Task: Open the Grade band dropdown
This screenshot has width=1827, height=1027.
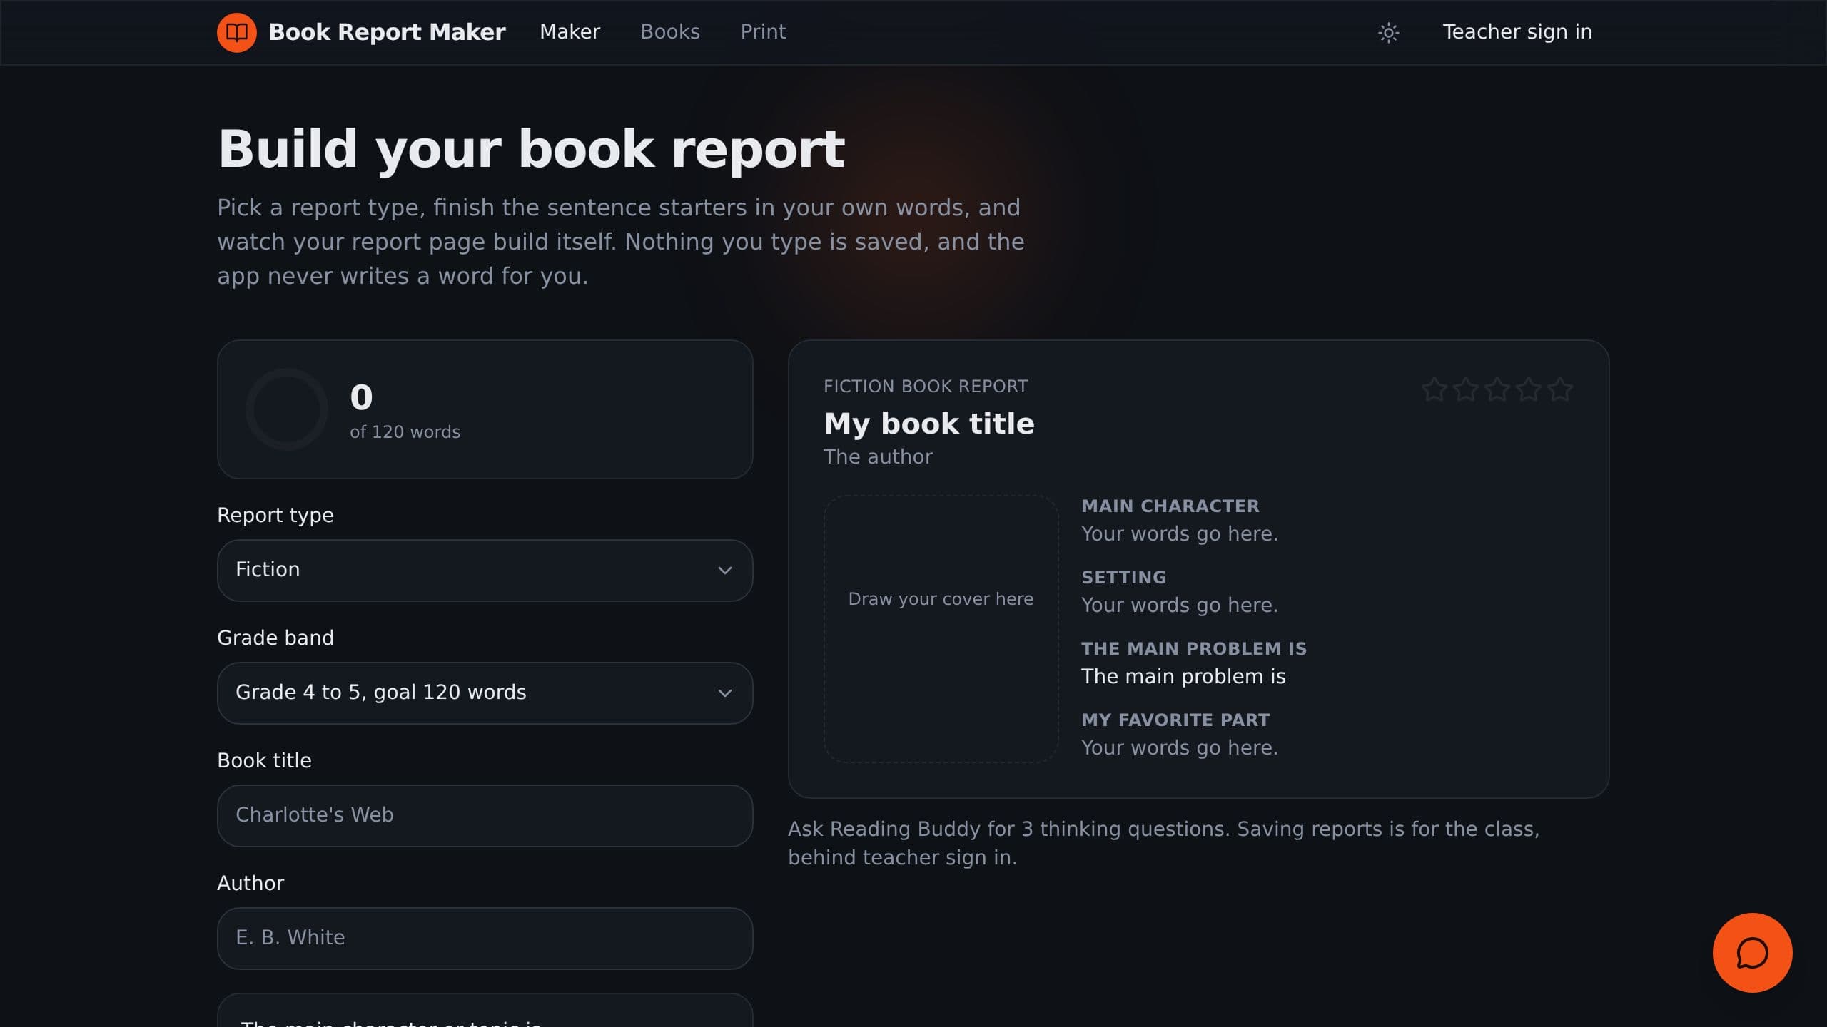Action: pyautogui.click(x=485, y=693)
